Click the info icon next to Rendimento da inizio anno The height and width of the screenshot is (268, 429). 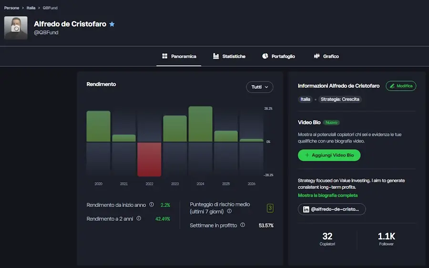[152, 205]
